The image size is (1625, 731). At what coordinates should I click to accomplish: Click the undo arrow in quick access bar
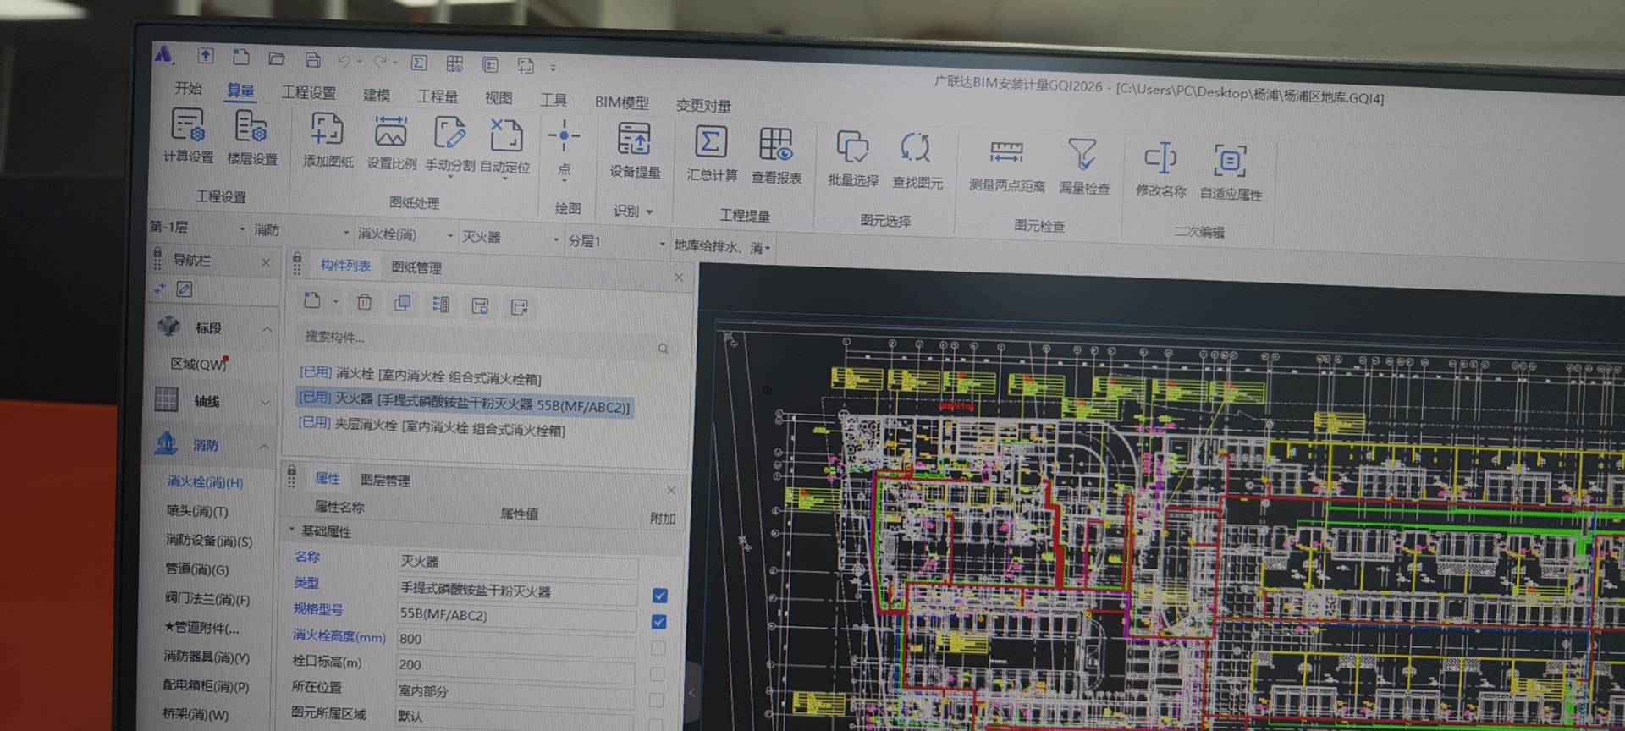point(344,61)
